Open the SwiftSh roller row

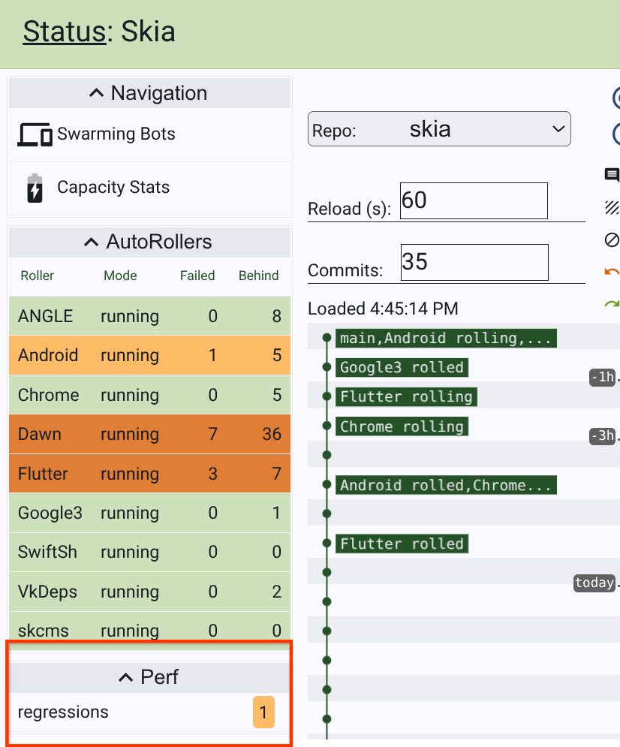click(x=149, y=552)
